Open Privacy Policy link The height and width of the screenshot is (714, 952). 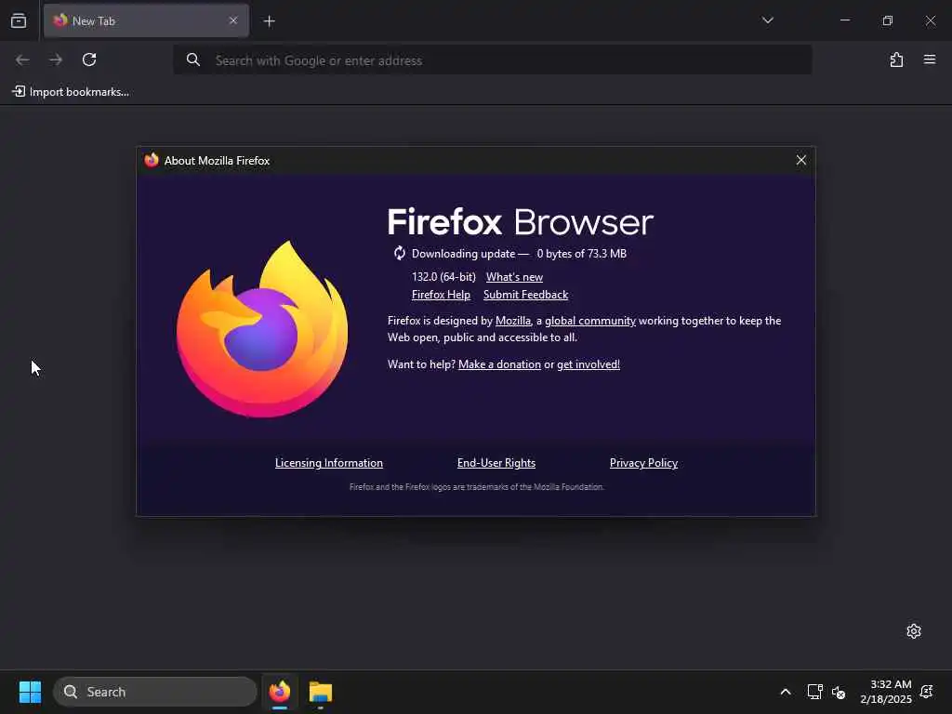click(643, 463)
